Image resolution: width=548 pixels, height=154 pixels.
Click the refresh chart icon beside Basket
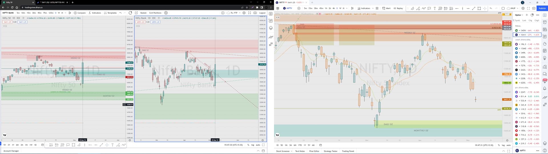130,13
